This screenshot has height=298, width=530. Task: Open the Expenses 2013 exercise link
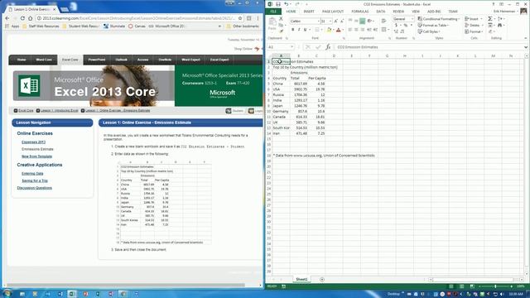click(x=33, y=142)
